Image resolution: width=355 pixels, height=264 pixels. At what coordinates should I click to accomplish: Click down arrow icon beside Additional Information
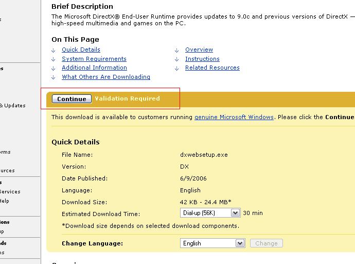[x=54, y=68]
